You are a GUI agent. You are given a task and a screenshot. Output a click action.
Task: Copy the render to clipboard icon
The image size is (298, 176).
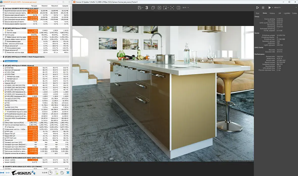(153, 8)
